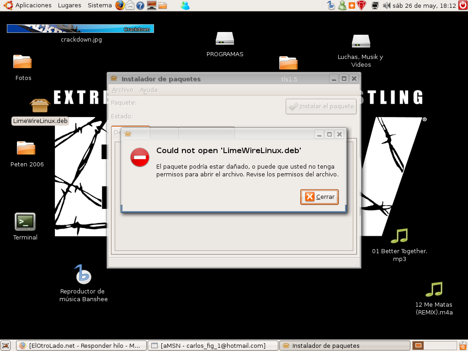
Task: Select the LimeWireLinux.deb package icon
Action: [40, 106]
